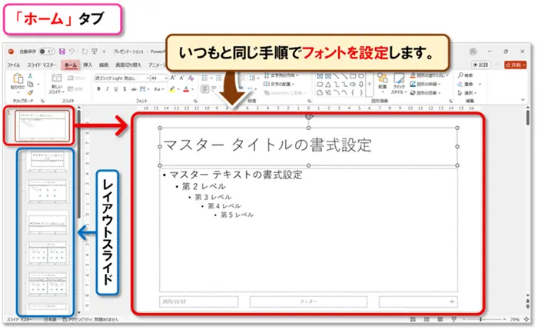538x330 pixels.
Task: Open text direction button
Action: tap(281, 75)
